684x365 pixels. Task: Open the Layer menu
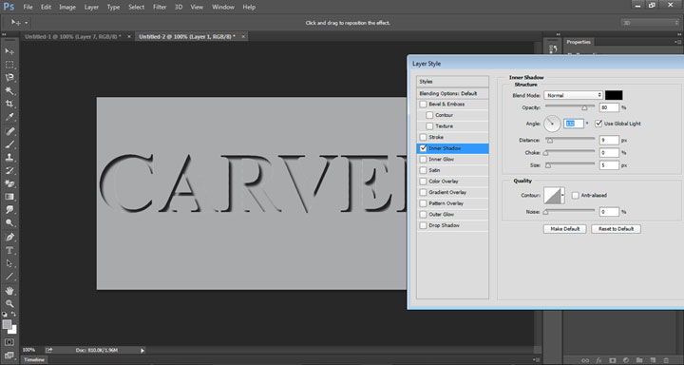coord(91,7)
